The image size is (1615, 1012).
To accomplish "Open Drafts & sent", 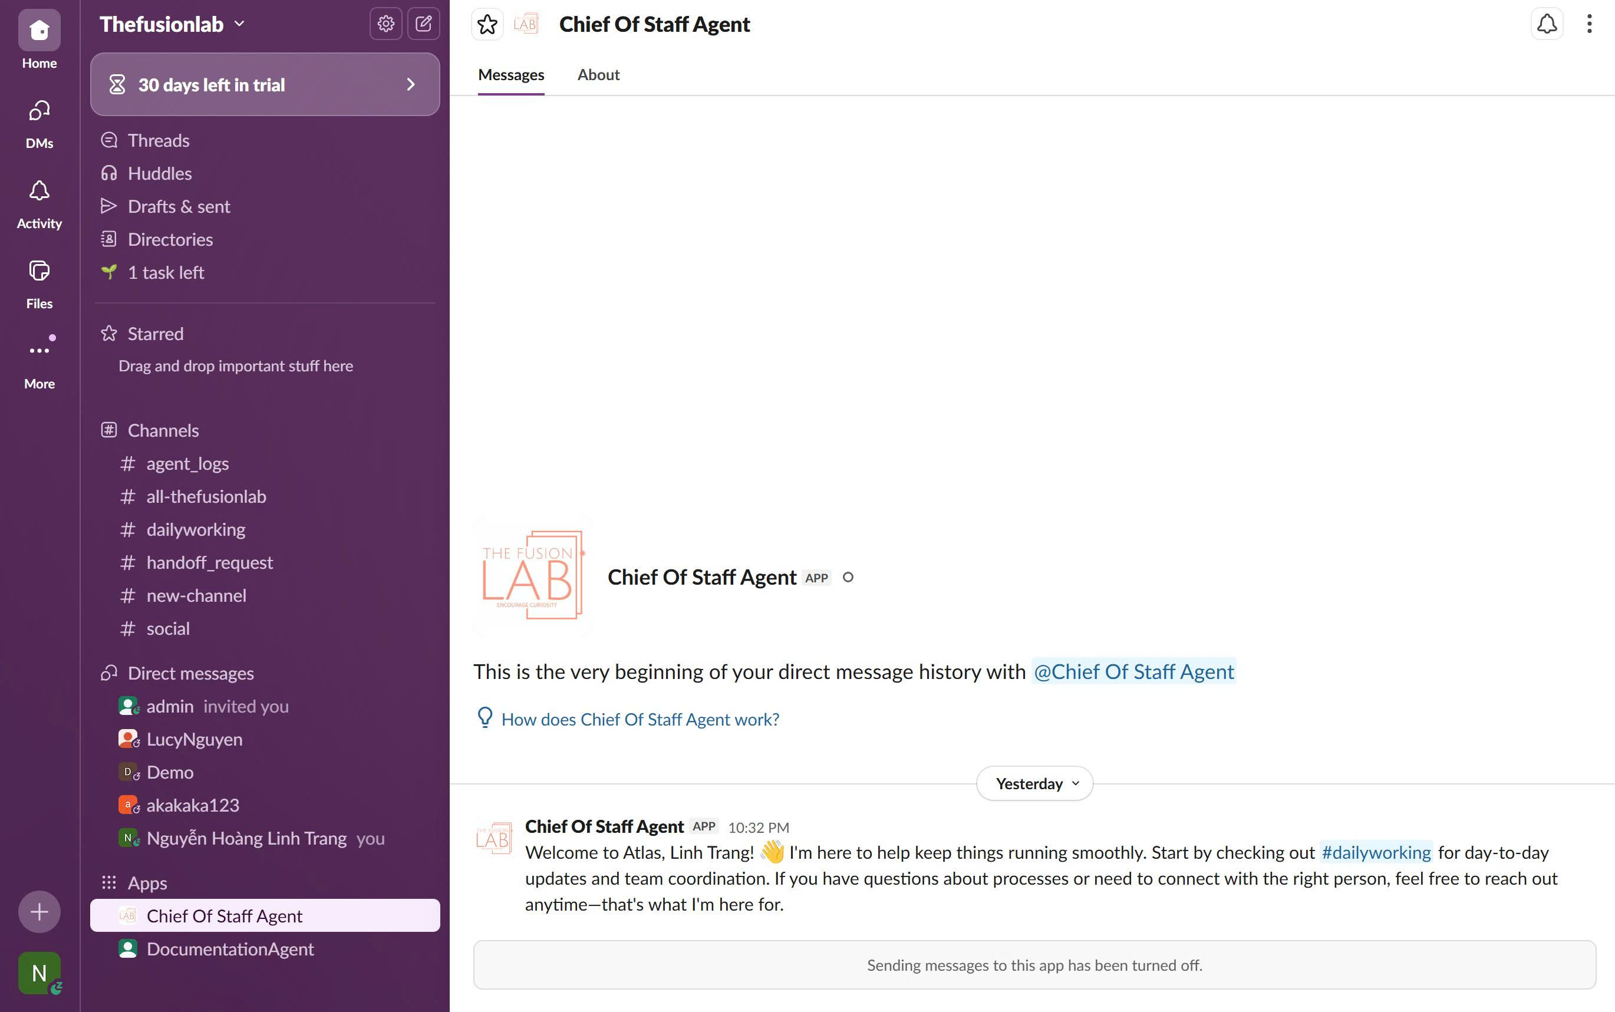I will (265, 206).
